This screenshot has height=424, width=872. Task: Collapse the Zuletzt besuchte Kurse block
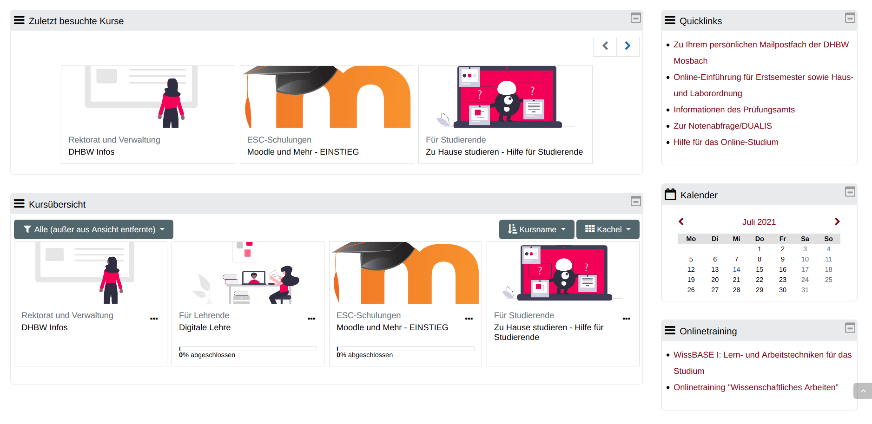click(x=635, y=18)
